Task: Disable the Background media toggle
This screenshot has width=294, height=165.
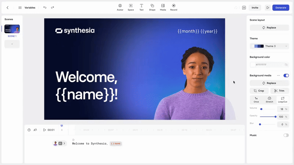Action: pyautogui.click(x=286, y=76)
